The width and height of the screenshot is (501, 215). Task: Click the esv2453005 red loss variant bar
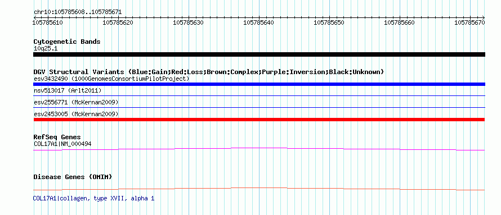(x=259, y=120)
